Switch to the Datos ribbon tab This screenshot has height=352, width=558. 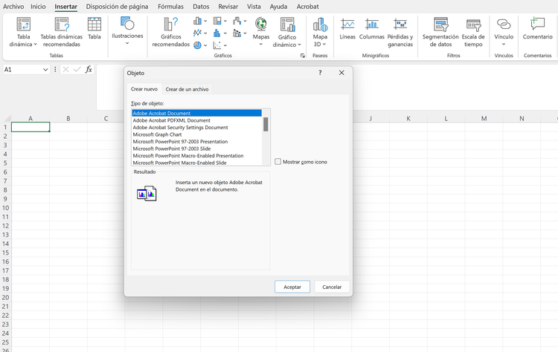[x=201, y=7]
